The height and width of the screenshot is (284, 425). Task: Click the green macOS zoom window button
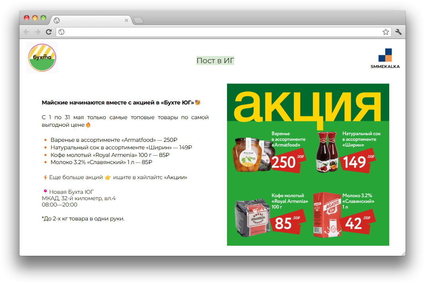(x=43, y=18)
